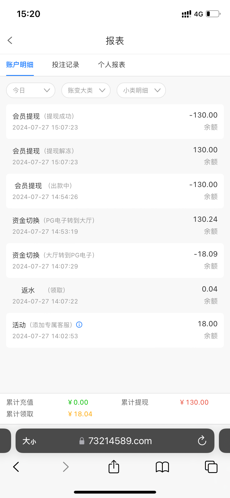The height and width of the screenshot is (498, 230).
Task: Open the PG电子转到大厅 transfer record
Action: pos(115,226)
